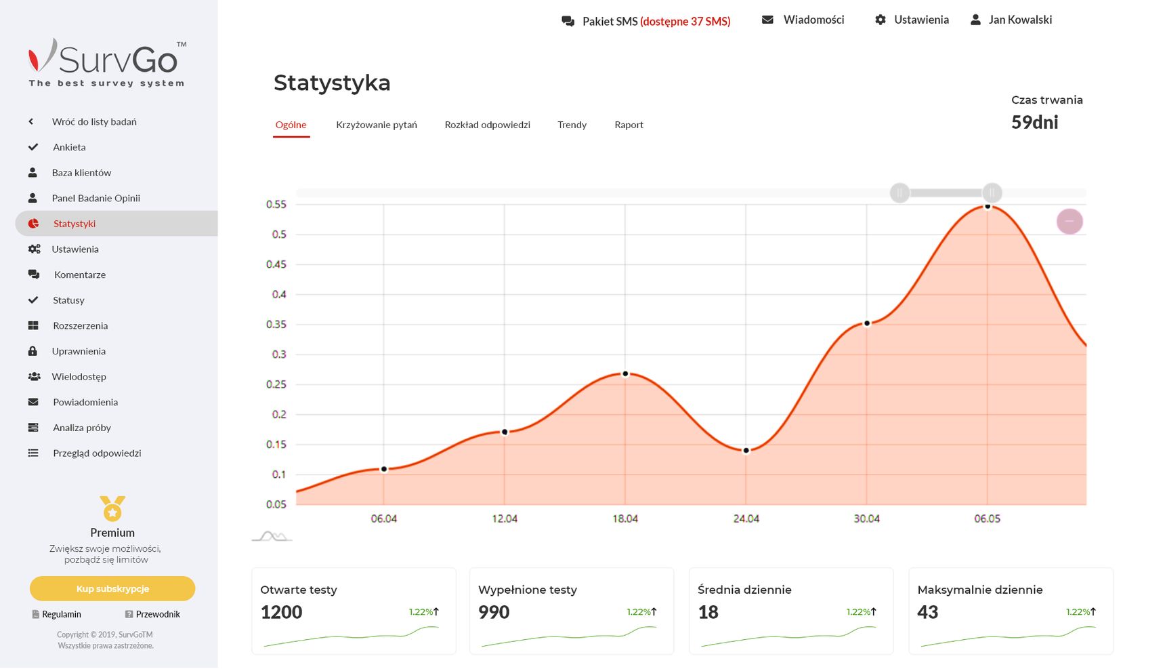The image size is (1165, 669).
Task: Click the Kup subskrypcje button
Action: pyautogui.click(x=112, y=588)
